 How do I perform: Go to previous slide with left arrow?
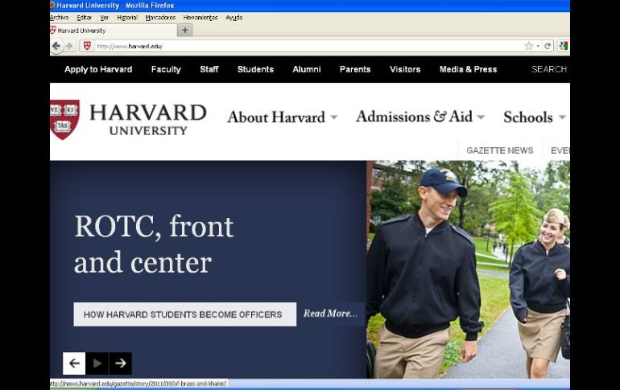74,363
